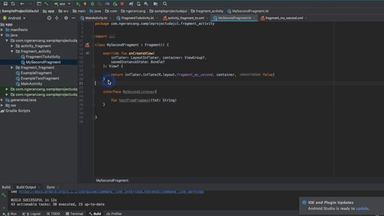Open project panel settings gear
Viewport: 384px width, 216px height.
click(66, 18)
